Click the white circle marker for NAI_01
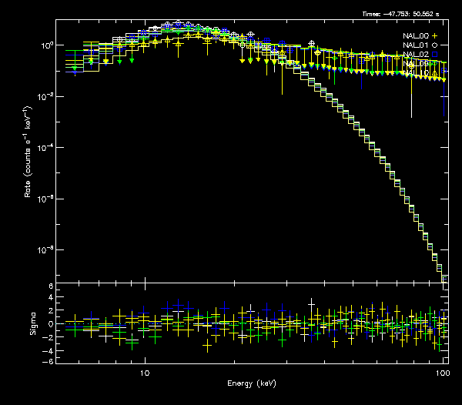 [434, 45]
